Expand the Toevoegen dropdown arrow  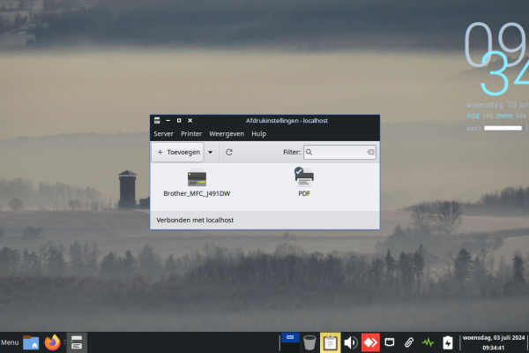(x=210, y=153)
